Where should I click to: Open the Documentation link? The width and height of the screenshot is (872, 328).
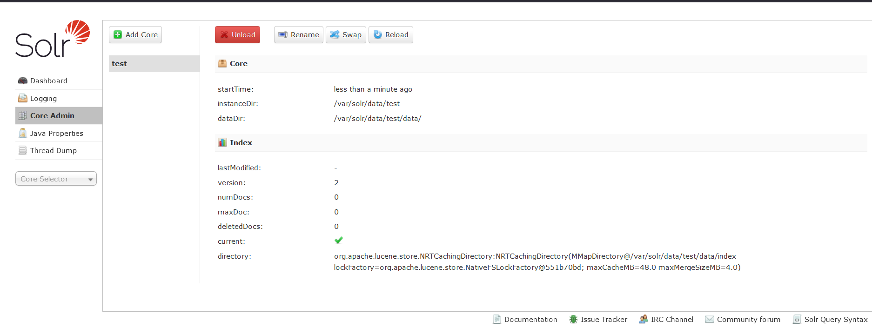(x=525, y=320)
